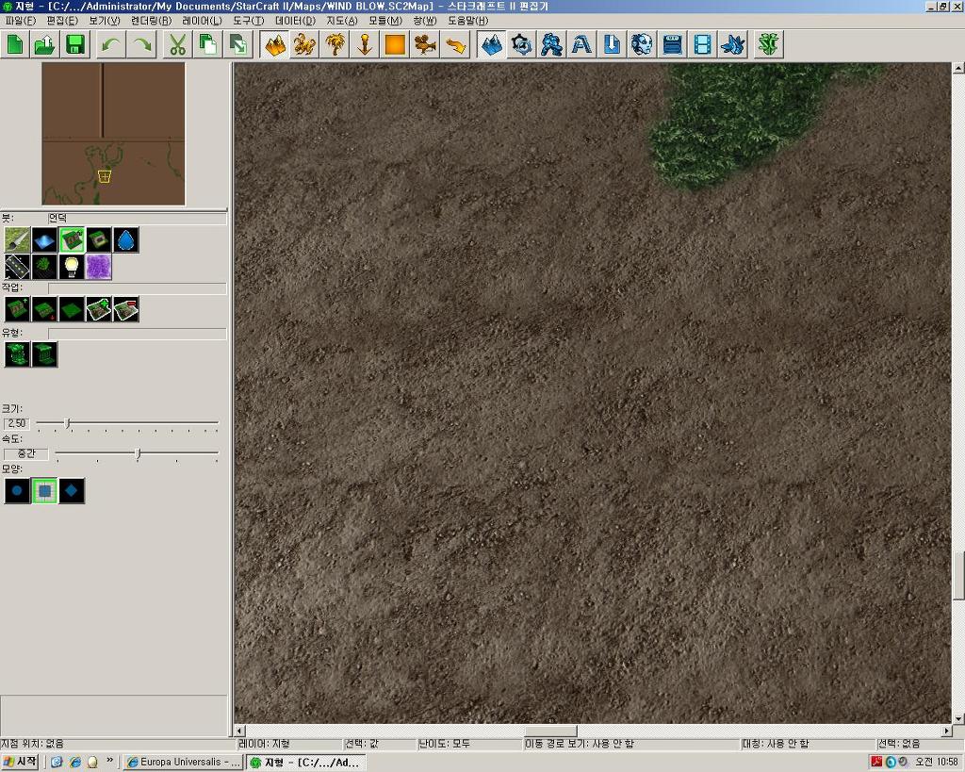Select the cliff brush

tap(72, 240)
